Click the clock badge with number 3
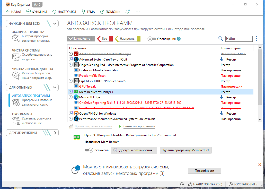 pos(75,169)
